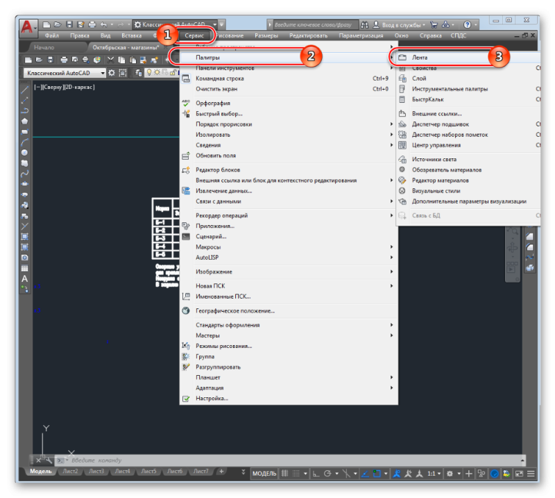Click the Географическое положение globe icon
Screen dimensions: 555x498
click(186, 311)
